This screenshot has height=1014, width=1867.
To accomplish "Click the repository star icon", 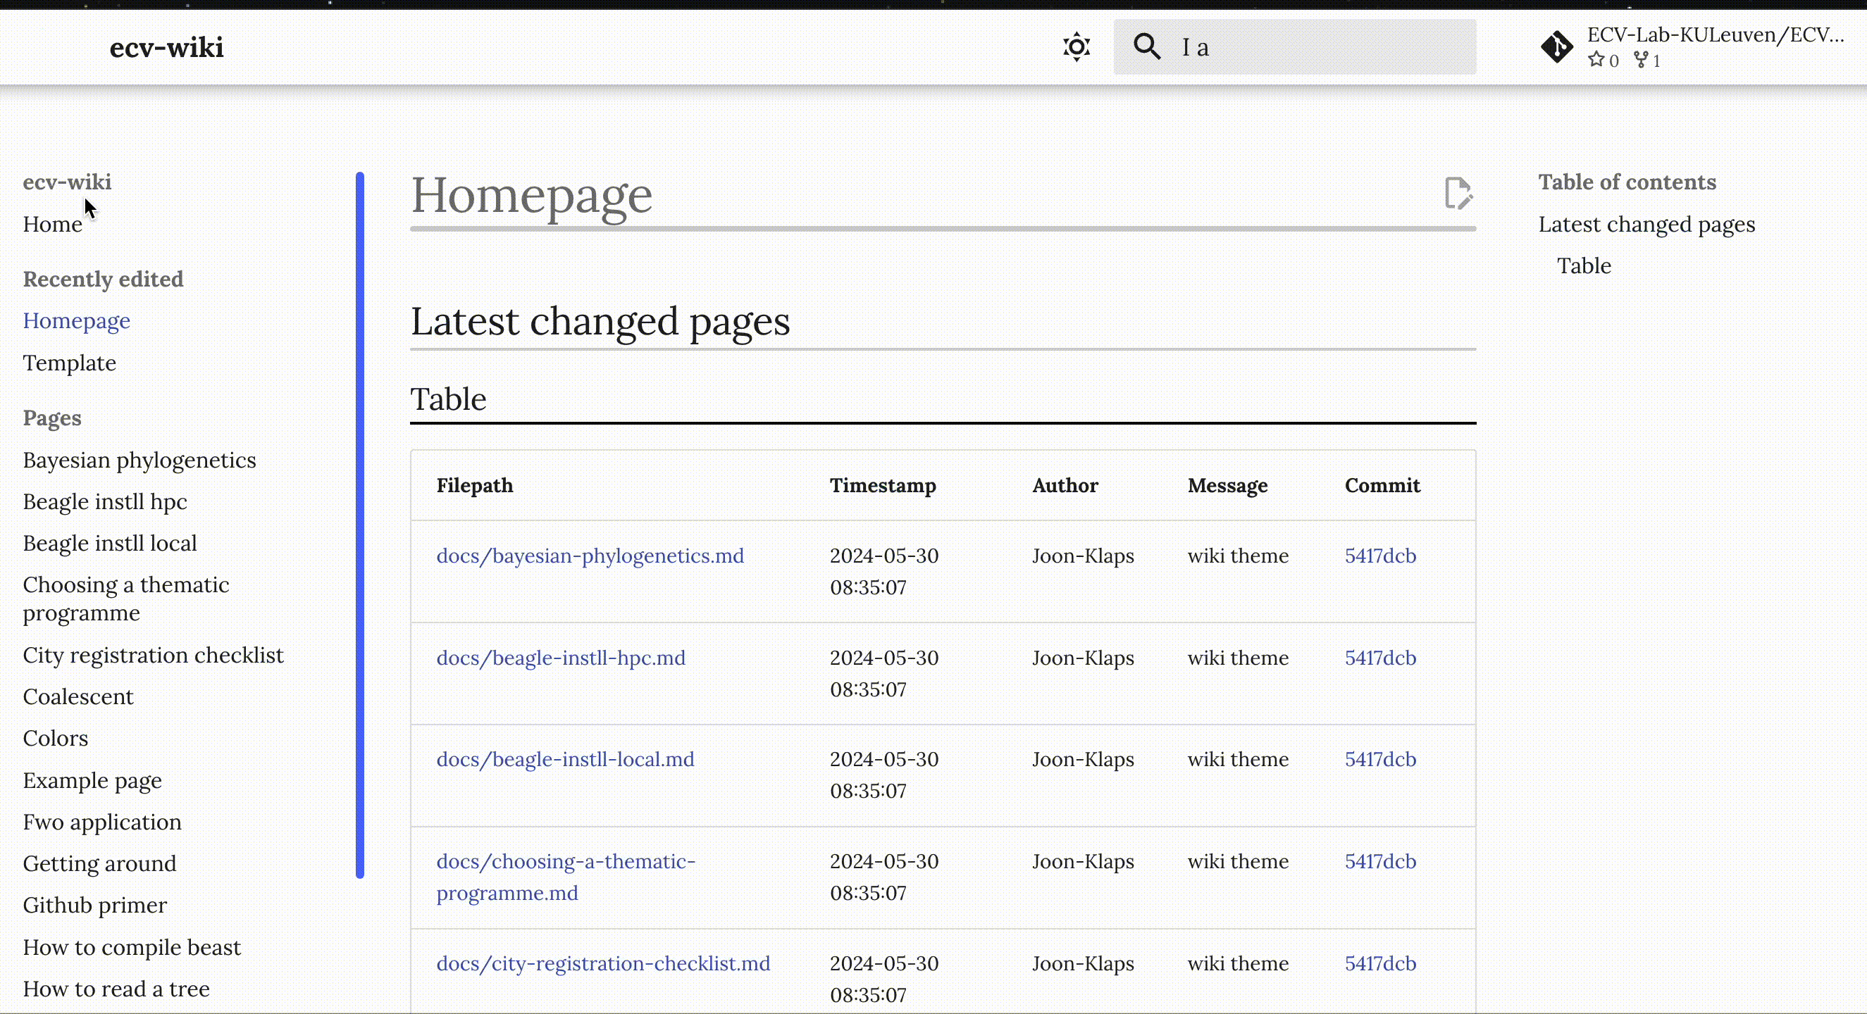I will (1596, 60).
